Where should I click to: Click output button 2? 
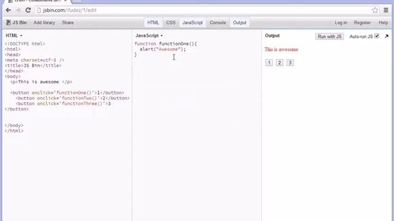[x=279, y=63]
